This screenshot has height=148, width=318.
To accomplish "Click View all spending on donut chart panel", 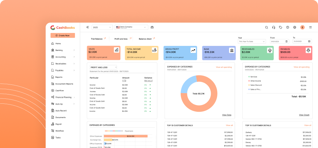I will [x=224, y=67].
